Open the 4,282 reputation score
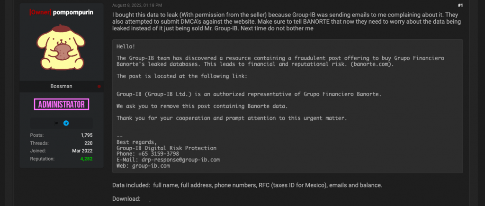 (86, 159)
